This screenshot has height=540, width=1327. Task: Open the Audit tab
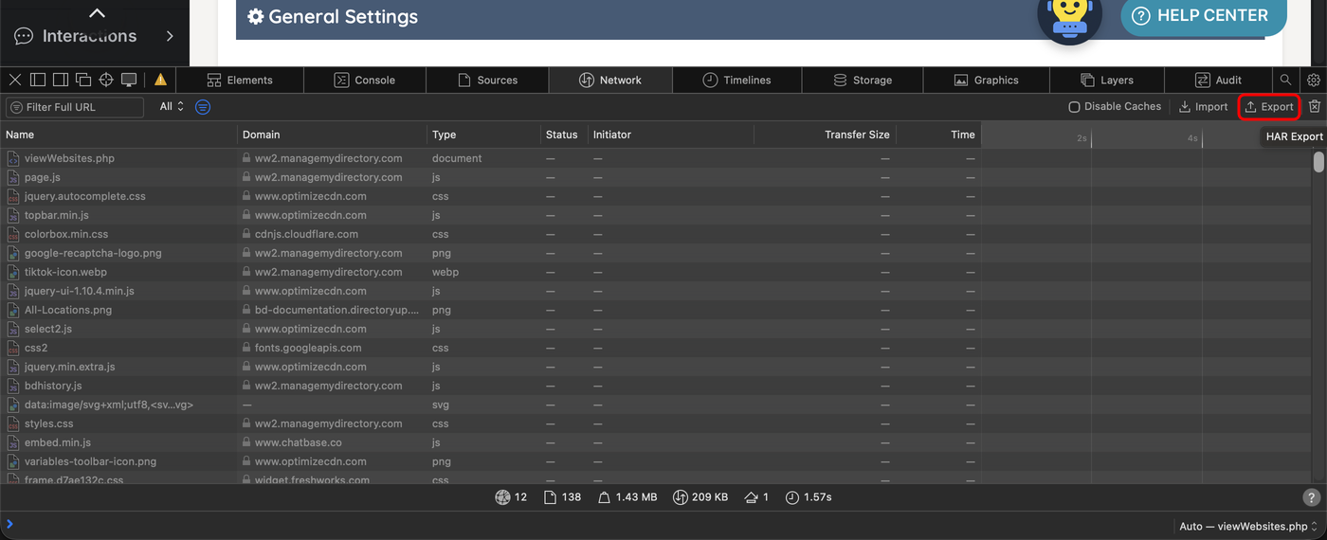click(1218, 81)
